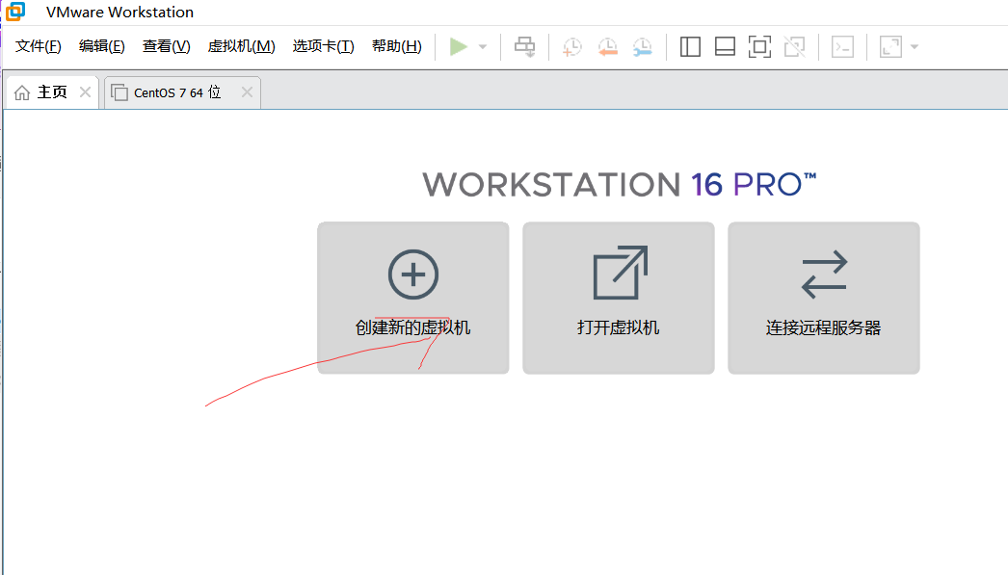1008x575 pixels.
Task: Click the VMware Workstation title bar logo
Action: click(14, 12)
